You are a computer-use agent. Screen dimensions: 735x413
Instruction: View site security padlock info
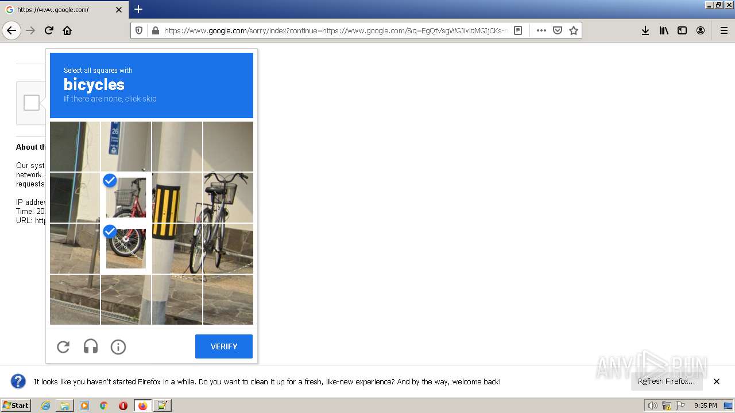point(155,30)
